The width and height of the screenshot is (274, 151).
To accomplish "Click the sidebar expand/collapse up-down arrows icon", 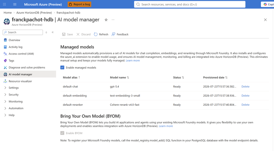I will point(46,32).
